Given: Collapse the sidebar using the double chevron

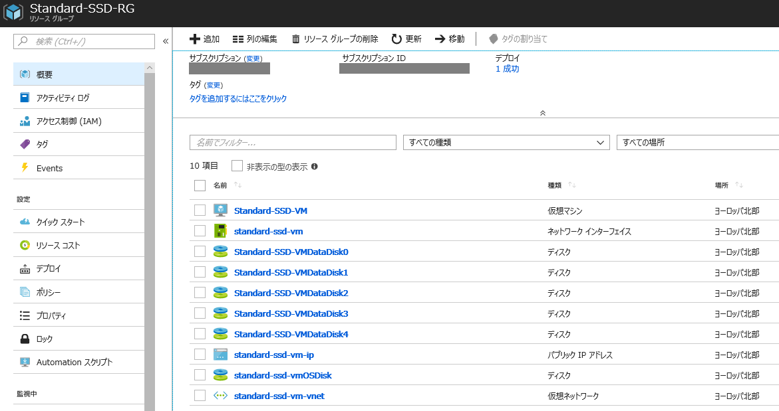Looking at the screenshot, I should 165,41.
